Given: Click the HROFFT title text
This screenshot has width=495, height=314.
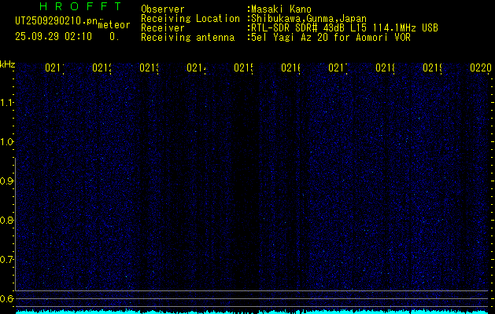Looking at the screenshot, I should click(x=81, y=6).
